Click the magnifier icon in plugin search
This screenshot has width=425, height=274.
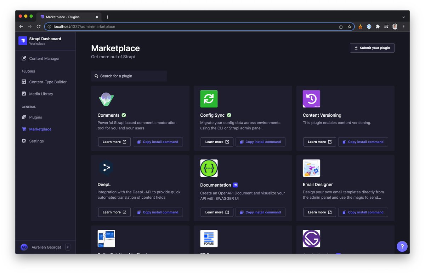pos(96,76)
